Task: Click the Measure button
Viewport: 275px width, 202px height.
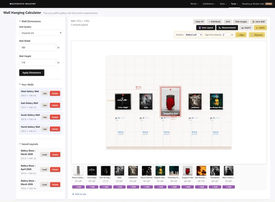Action: pos(257,35)
